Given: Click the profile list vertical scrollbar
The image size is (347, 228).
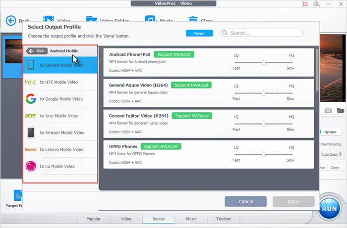Looking at the screenshot, I should pyautogui.click(x=317, y=70).
